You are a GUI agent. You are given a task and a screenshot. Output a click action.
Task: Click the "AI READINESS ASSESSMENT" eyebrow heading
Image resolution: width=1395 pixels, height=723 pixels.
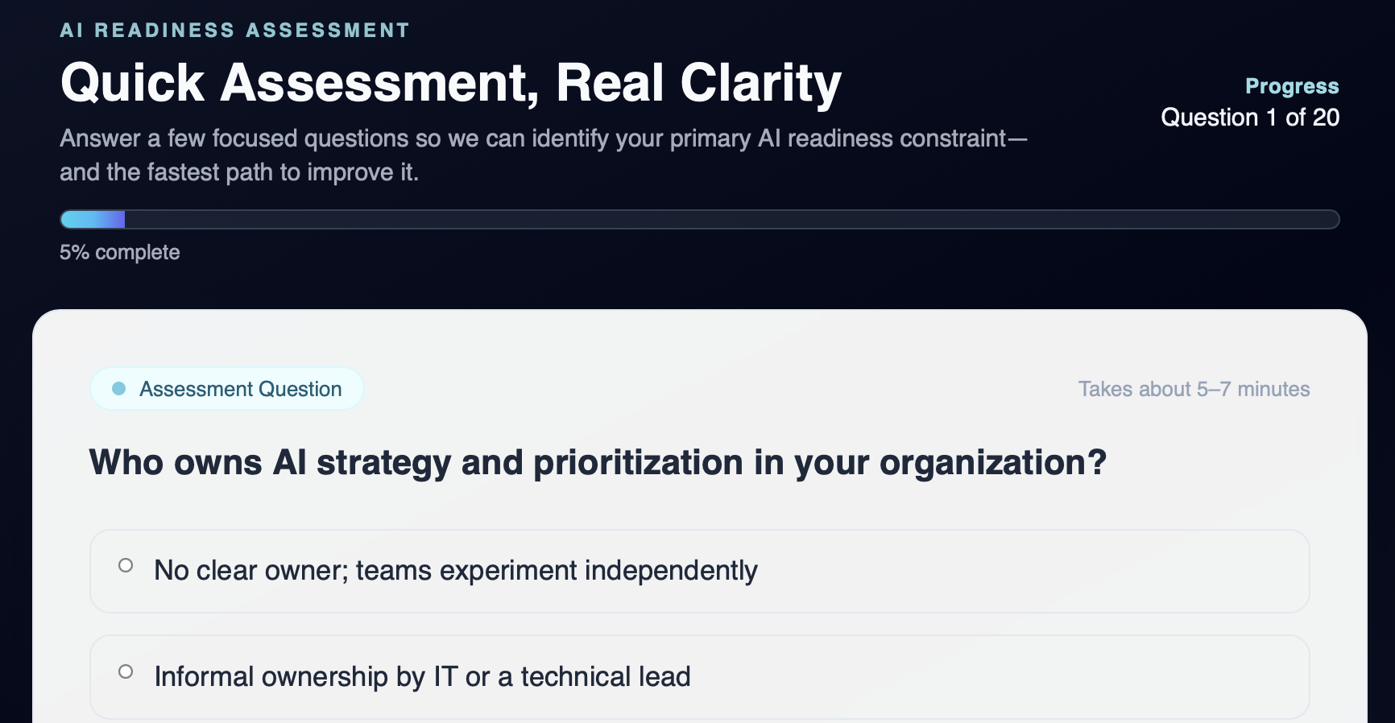234,29
